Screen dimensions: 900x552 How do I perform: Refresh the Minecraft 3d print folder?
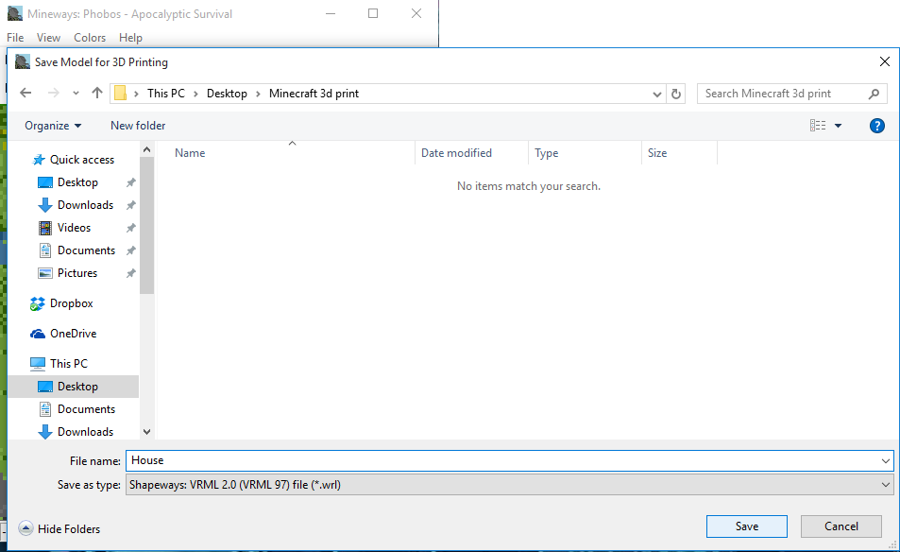pyautogui.click(x=676, y=94)
